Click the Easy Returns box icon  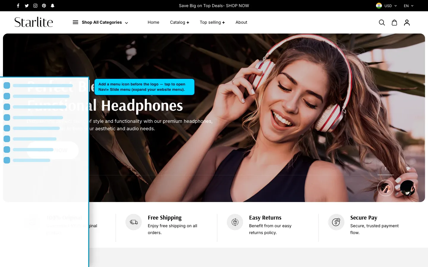pyautogui.click(x=235, y=222)
